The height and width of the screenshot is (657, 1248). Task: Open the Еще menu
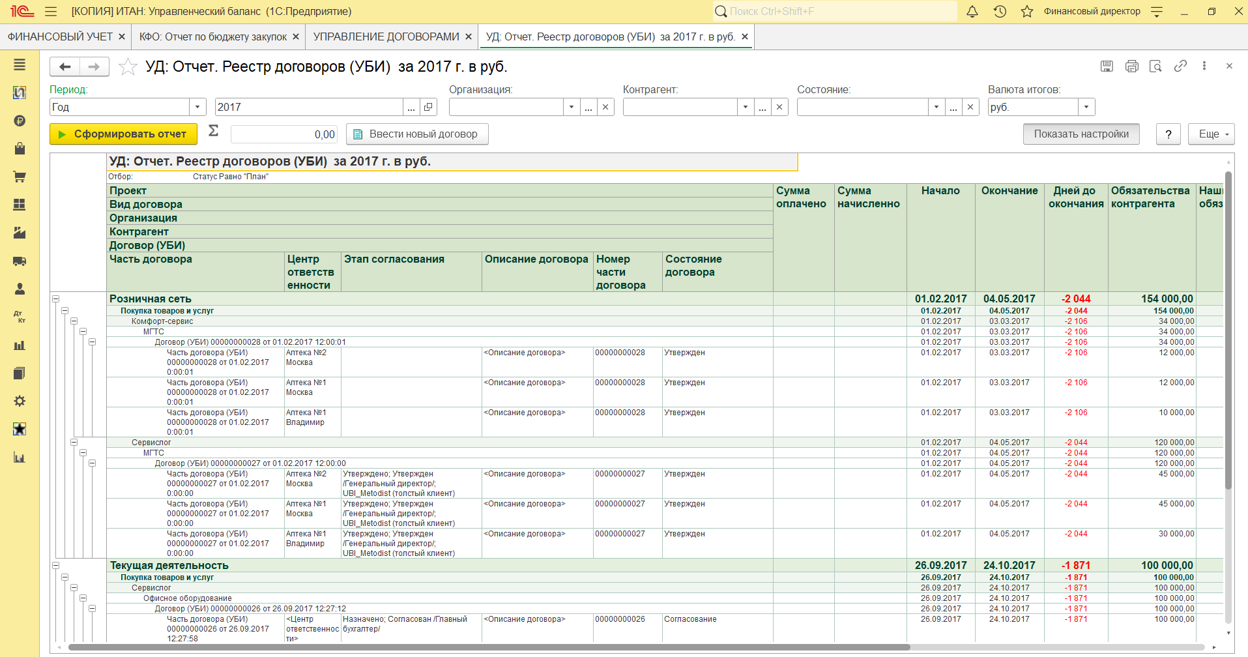point(1211,134)
